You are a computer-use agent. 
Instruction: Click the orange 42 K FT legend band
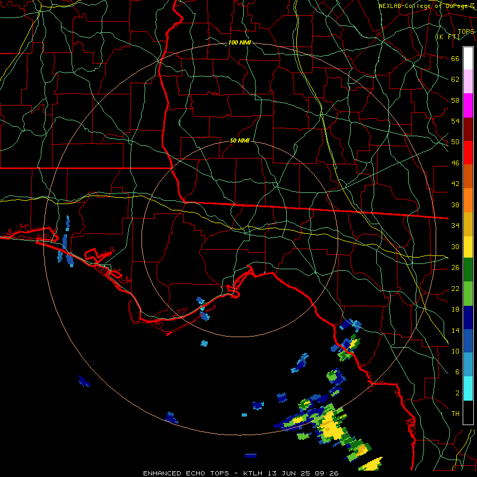point(468,200)
